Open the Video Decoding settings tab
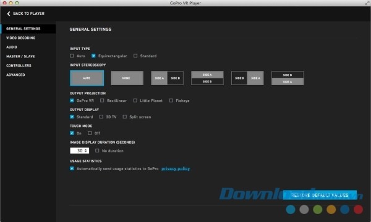Image resolution: width=371 pixels, height=222 pixels. click(x=21, y=38)
